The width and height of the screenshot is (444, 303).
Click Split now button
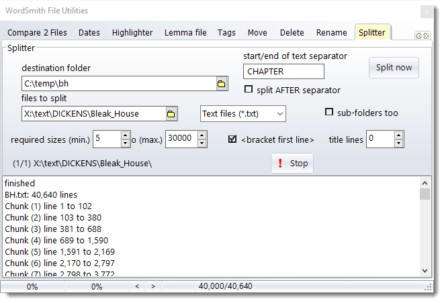394,68
